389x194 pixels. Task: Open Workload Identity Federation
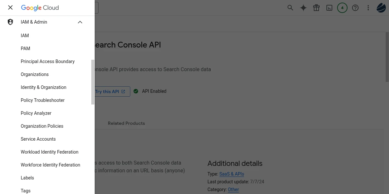pyautogui.click(x=50, y=152)
